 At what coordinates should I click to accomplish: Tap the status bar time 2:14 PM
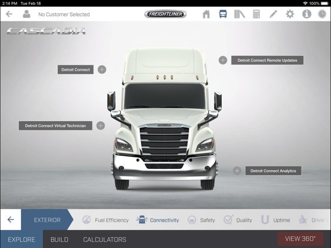tap(10, 3)
